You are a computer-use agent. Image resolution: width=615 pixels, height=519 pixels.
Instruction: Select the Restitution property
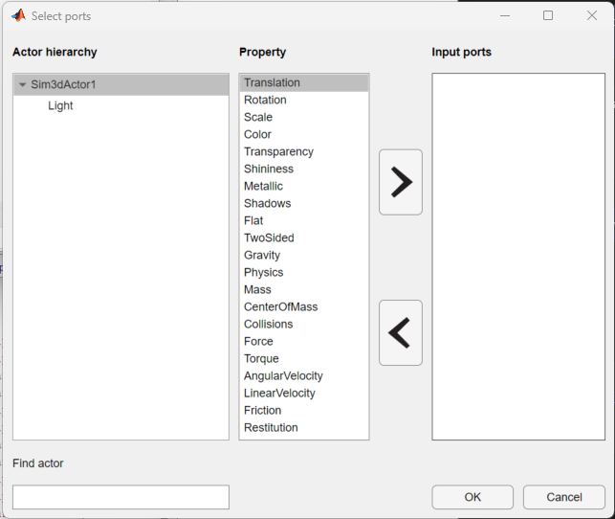(304, 428)
